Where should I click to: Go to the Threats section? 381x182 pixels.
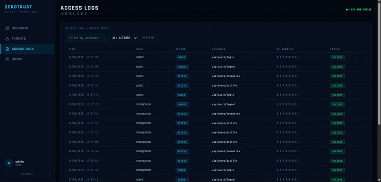point(27,39)
